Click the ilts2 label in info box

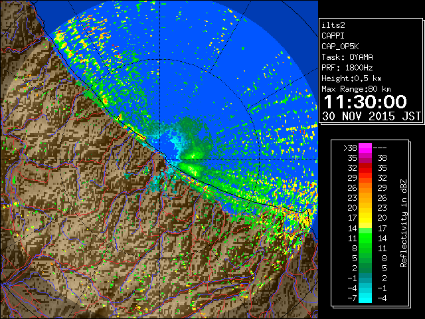(333, 25)
